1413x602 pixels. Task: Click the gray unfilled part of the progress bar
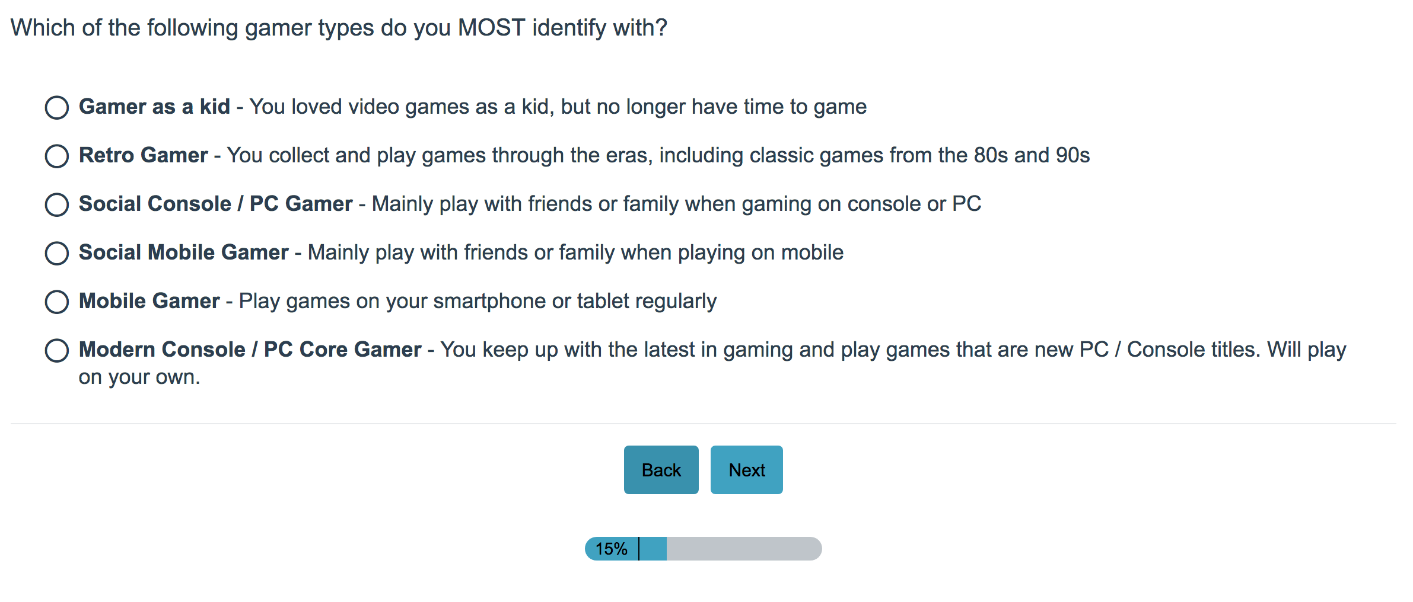click(744, 549)
